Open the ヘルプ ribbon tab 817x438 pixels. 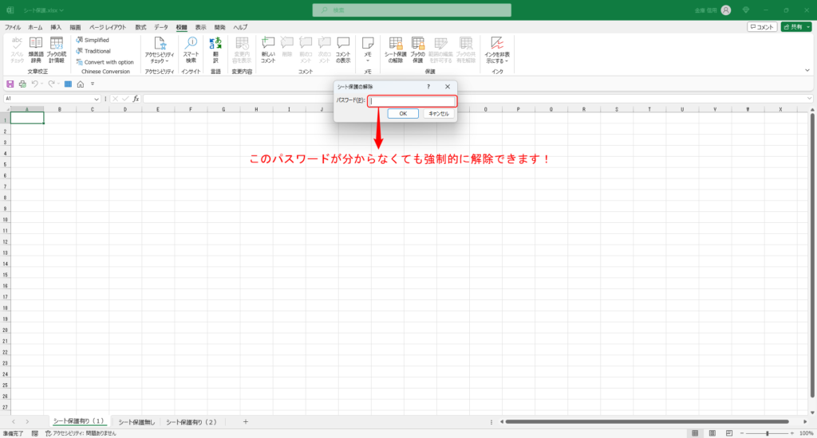[240, 27]
